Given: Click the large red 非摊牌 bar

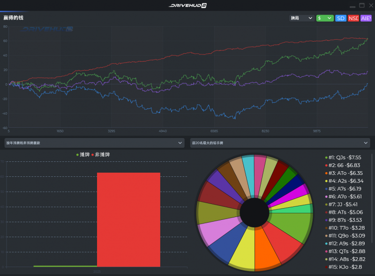Looking at the screenshot, I should [128, 219].
